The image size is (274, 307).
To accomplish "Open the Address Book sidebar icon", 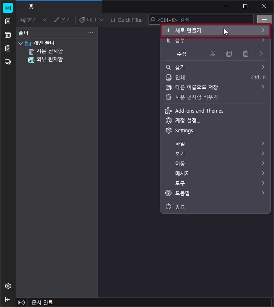I will point(8,21).
